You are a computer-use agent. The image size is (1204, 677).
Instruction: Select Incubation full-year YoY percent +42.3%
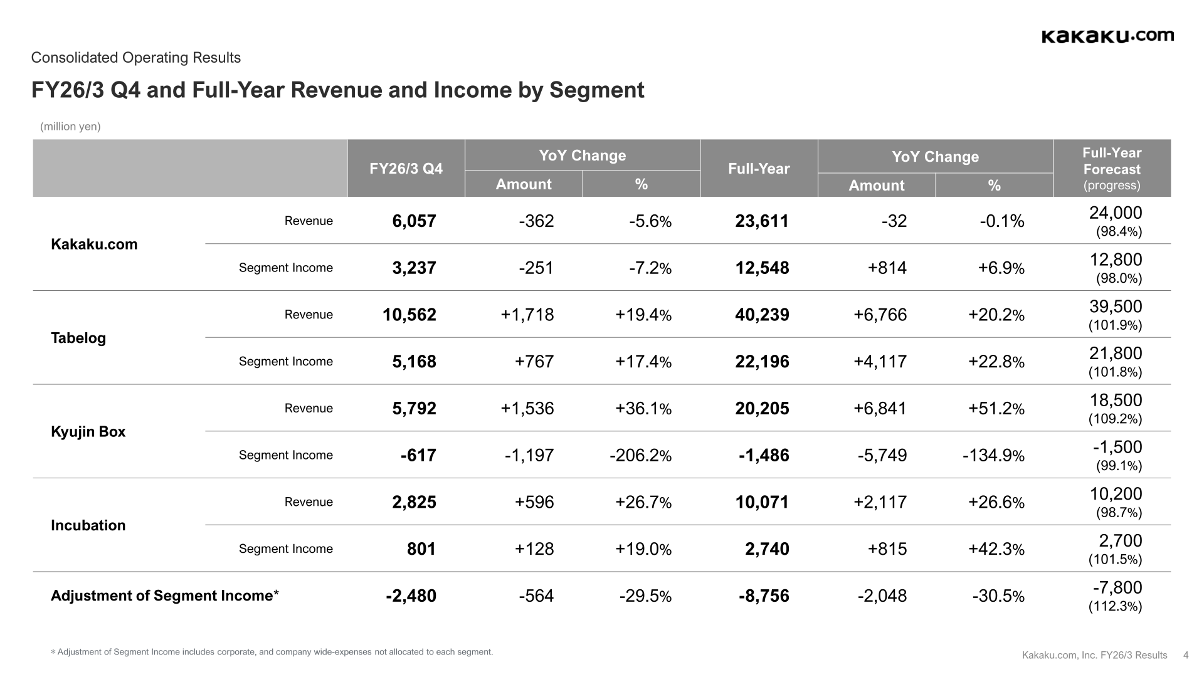(996, 549)
